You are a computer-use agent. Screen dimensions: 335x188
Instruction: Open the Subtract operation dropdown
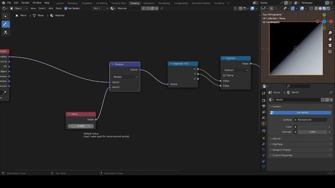pyautogui.click(x=236, y=70)
